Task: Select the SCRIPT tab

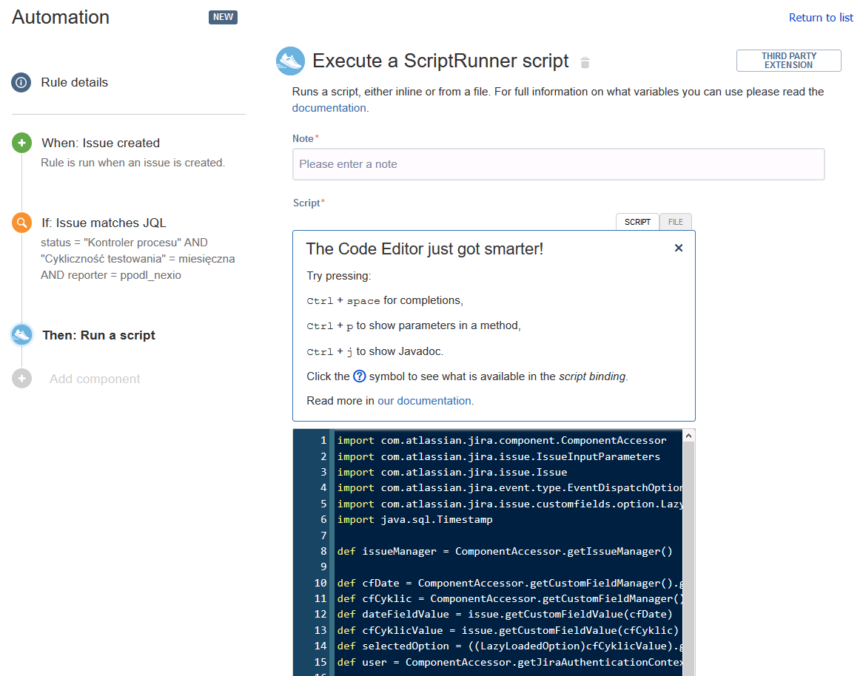Action: click(x=637, y=221)
